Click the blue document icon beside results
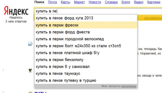The width and height of the screenshot is (162, 93). (30, 44)
